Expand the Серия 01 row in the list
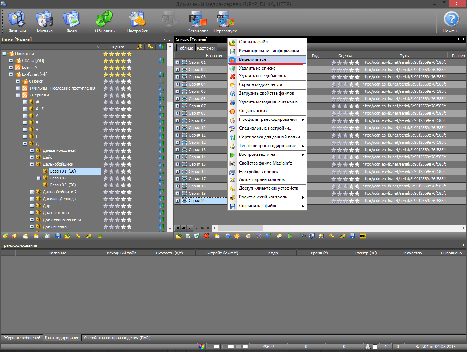The height and width of the screenshot is (352, 467). pyautogui.click(x=177, y=62)
